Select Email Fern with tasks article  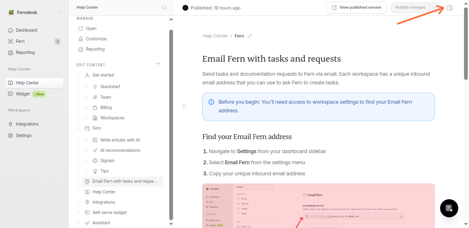pos(123,181)
